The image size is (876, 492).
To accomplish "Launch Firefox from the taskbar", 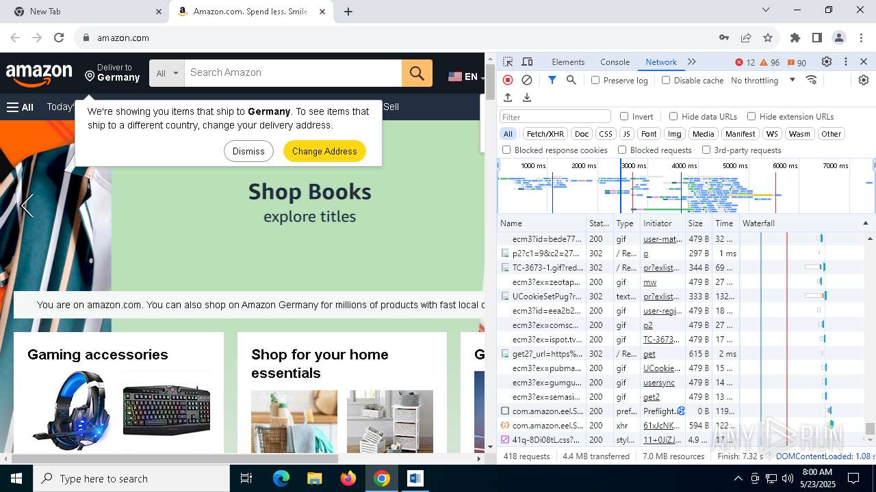I will click(x=348, y=478).
